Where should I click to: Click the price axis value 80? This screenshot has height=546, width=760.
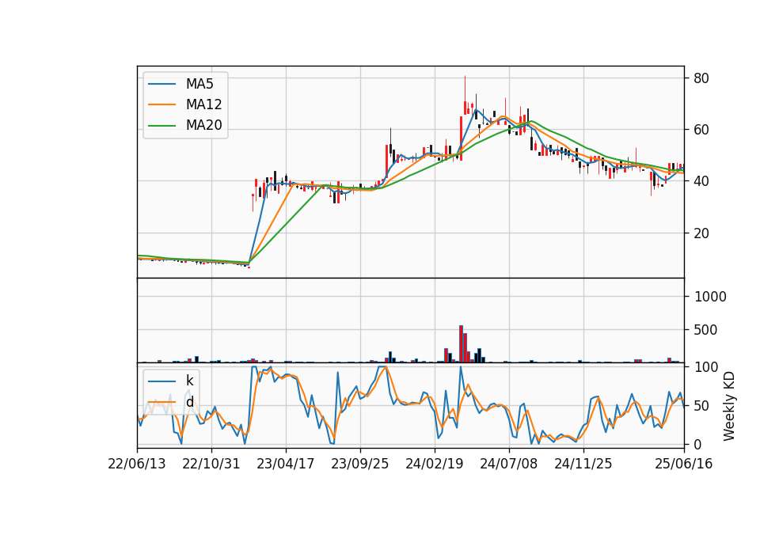(x=701, y=78)
